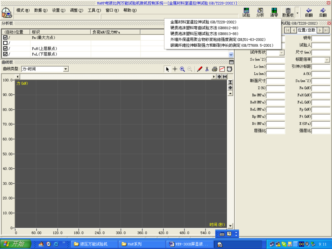Click the 清零 (zero reset) icon

coord(274,12)
